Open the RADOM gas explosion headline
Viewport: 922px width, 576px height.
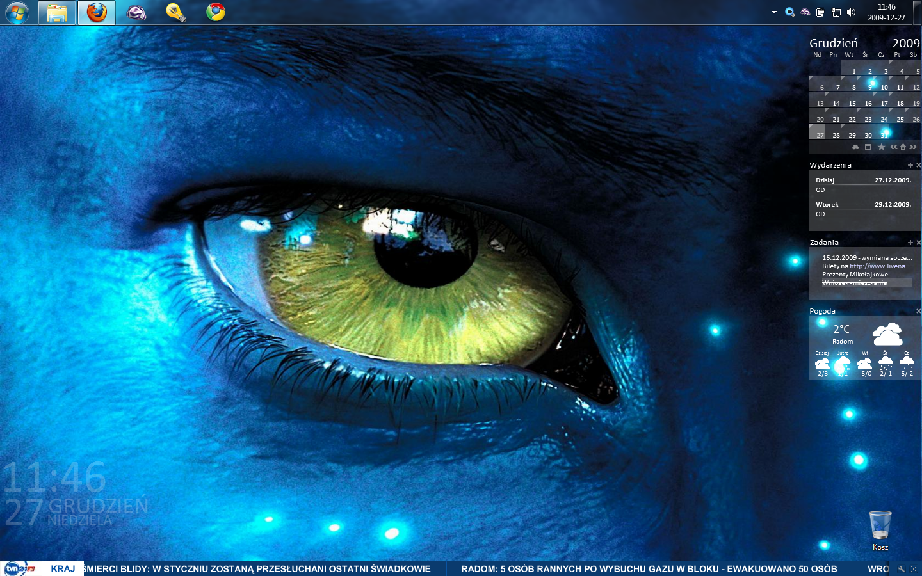[x=649, y=568]
